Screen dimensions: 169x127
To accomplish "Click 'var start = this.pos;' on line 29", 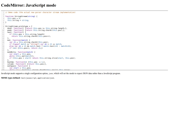I will (x=20, y=68).
